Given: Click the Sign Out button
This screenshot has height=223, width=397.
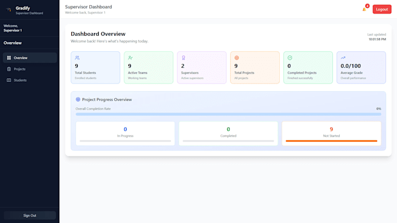Looking at the screenshot, I should coord(30,215).
